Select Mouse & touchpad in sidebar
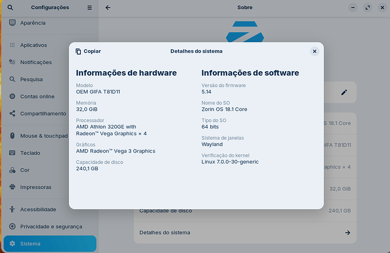This screenshot has height=253, width=390. pyautogui.click(x=50, y=136)
